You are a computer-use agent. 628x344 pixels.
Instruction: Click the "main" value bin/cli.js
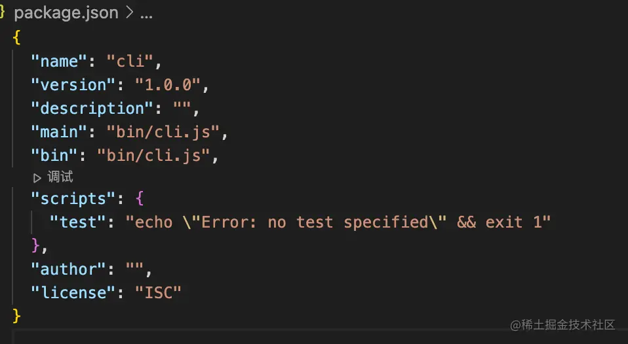tap(163, 132)
